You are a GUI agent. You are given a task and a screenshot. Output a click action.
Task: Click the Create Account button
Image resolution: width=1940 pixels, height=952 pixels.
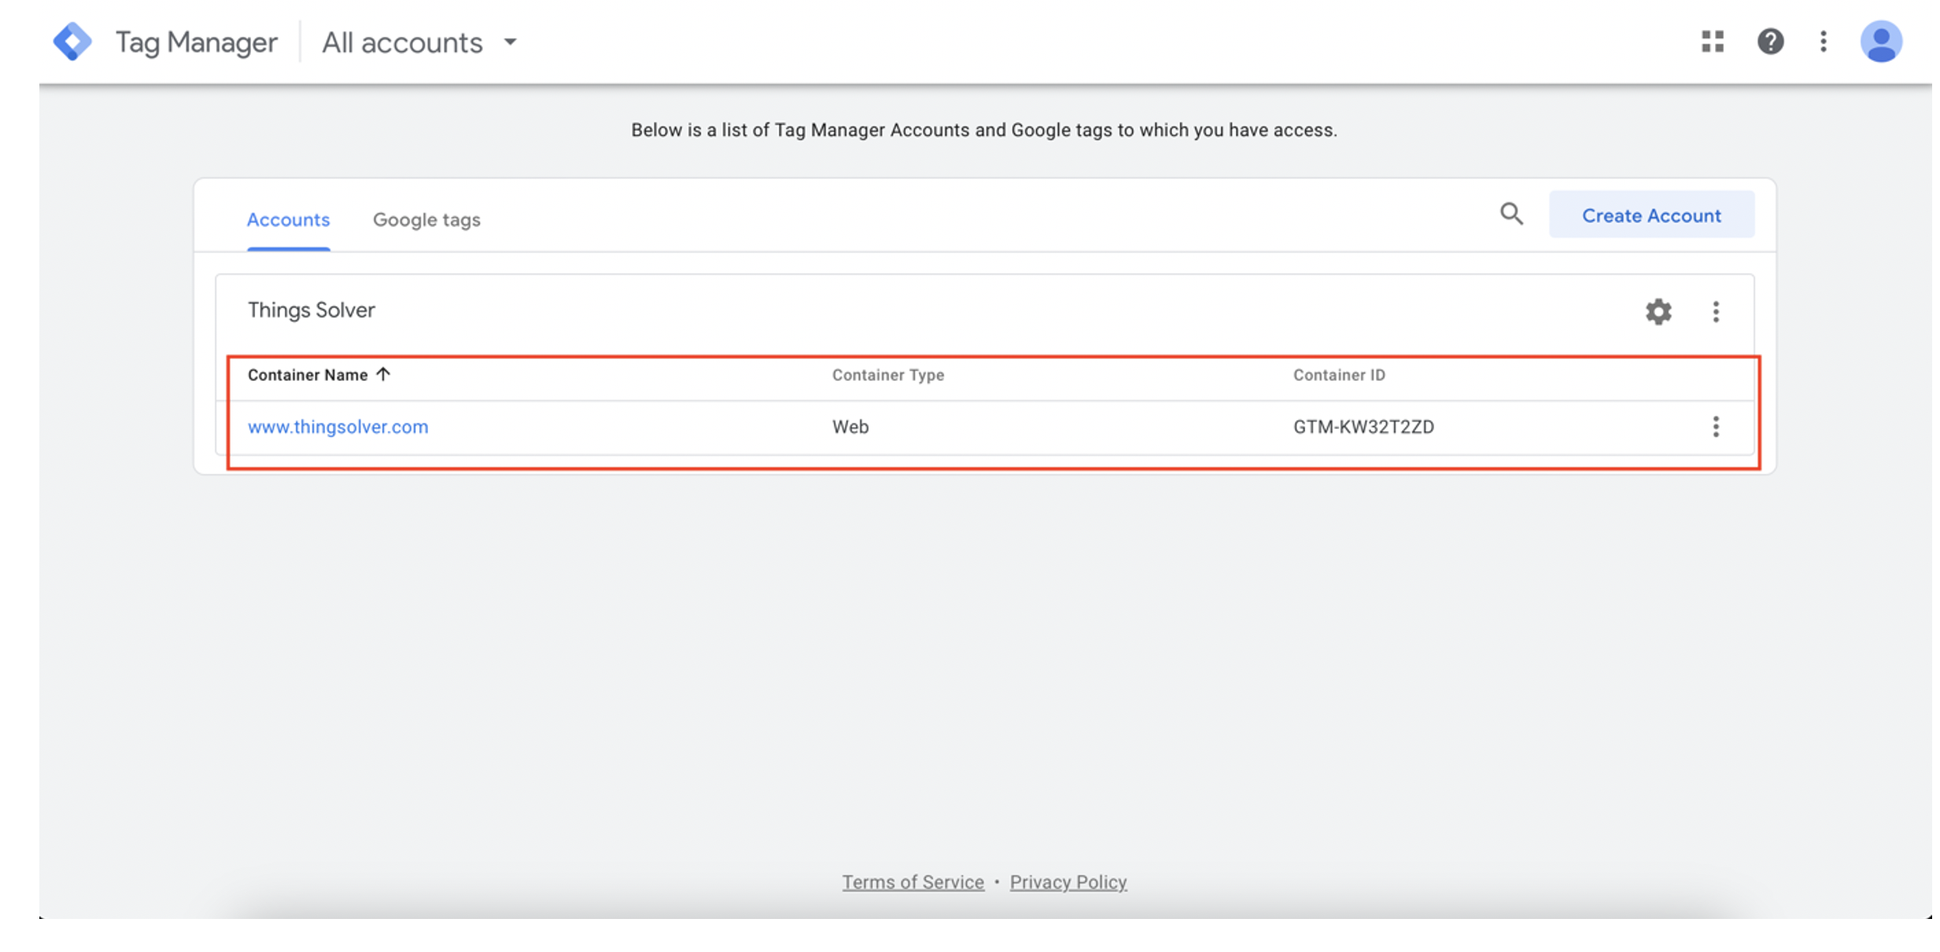(1651, 215)
